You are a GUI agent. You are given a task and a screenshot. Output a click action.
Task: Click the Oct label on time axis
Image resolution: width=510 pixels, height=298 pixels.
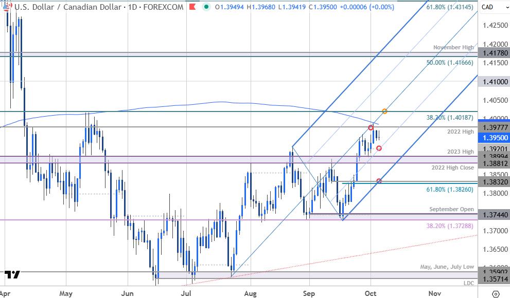pyautogui.click(x=371, y=293)
